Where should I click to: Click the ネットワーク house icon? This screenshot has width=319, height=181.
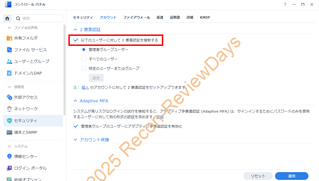(9, 109)
